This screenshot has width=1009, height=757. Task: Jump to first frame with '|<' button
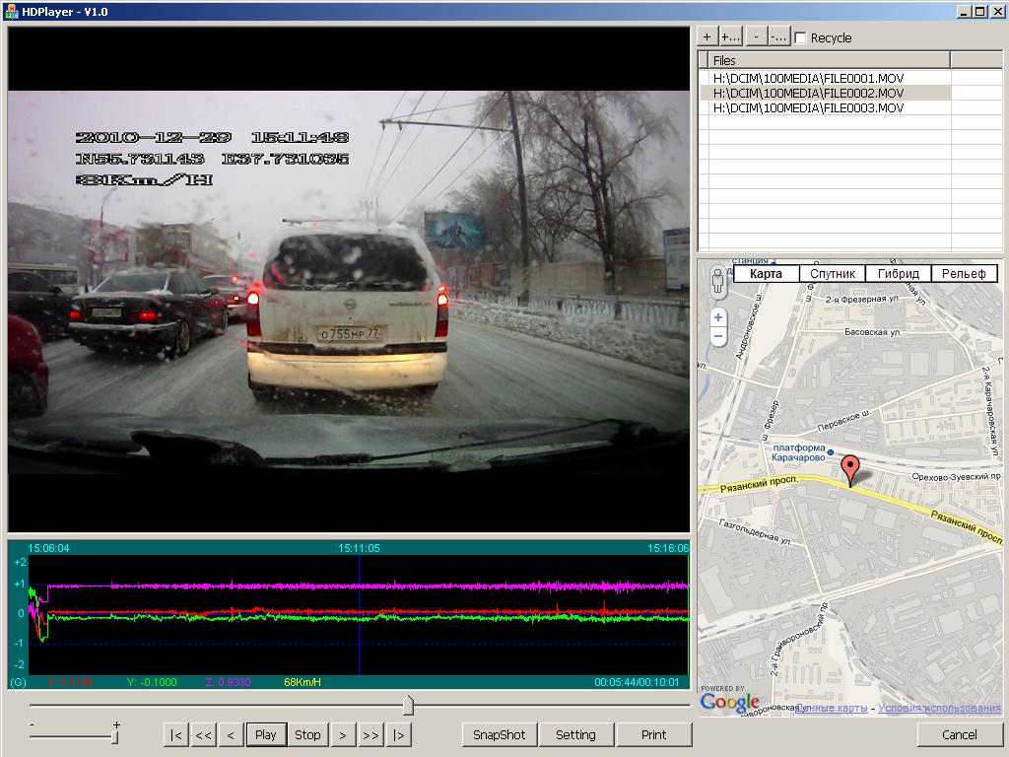[x=175, y=734]
